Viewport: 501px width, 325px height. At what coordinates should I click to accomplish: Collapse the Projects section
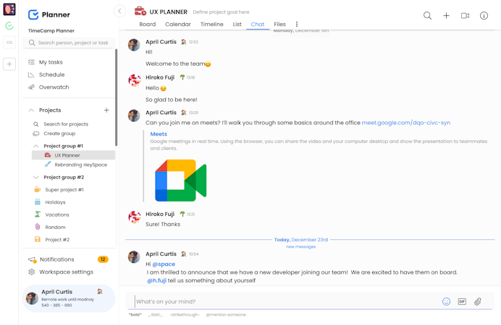coord(31,110)
